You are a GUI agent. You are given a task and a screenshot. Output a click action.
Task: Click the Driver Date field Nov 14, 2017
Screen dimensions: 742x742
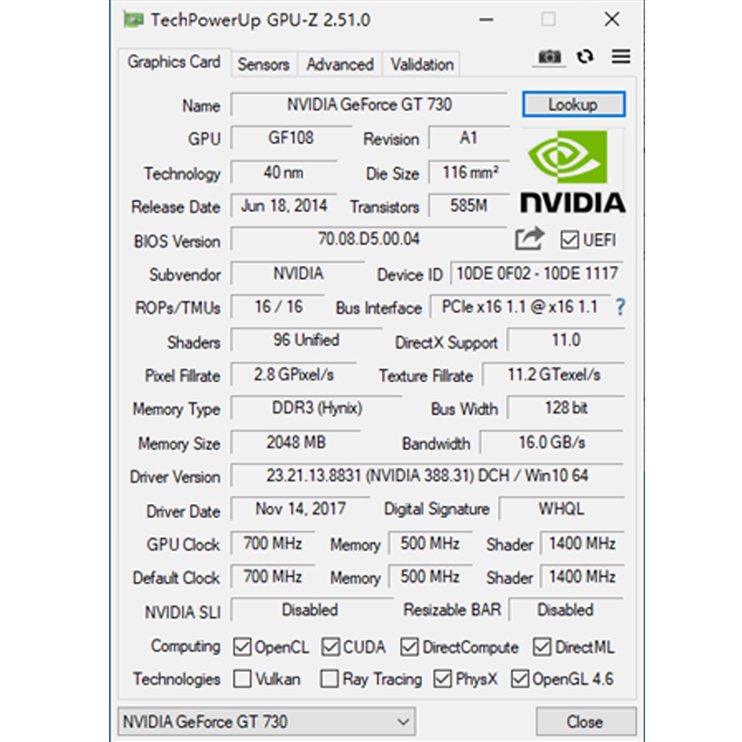click(x=300, y=509)
